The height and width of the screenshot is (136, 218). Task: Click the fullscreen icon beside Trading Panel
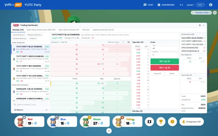[x=215, y=13]
